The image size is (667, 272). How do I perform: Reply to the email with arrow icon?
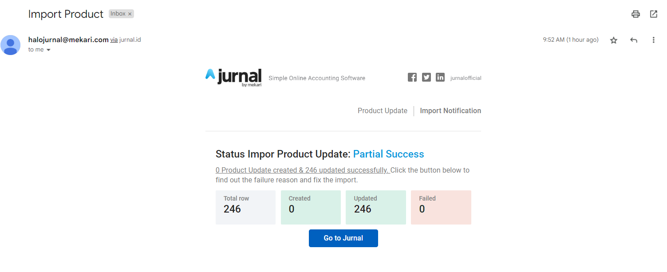coord(634,40)
